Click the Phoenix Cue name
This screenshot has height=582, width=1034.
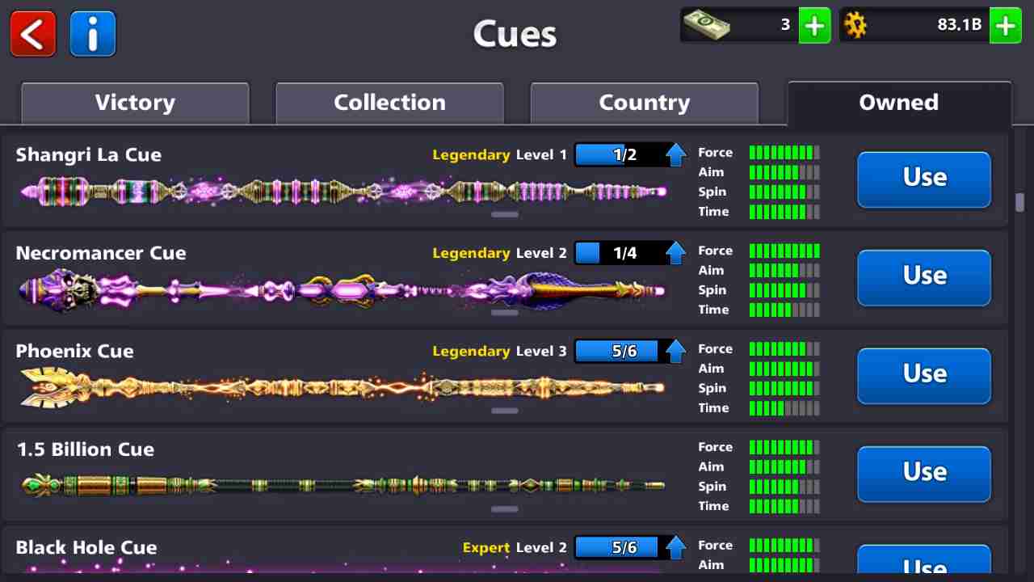pos(75,351)
